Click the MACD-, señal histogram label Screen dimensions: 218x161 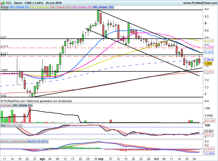9,141
